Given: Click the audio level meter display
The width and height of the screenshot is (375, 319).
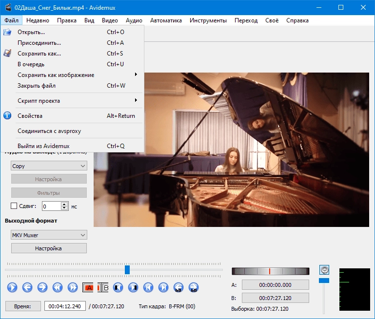Looking at the screenshot, I should pos(355,290).
